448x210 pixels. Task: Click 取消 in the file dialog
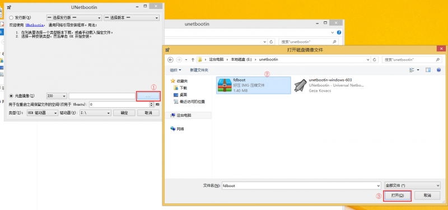pos(427,195)
